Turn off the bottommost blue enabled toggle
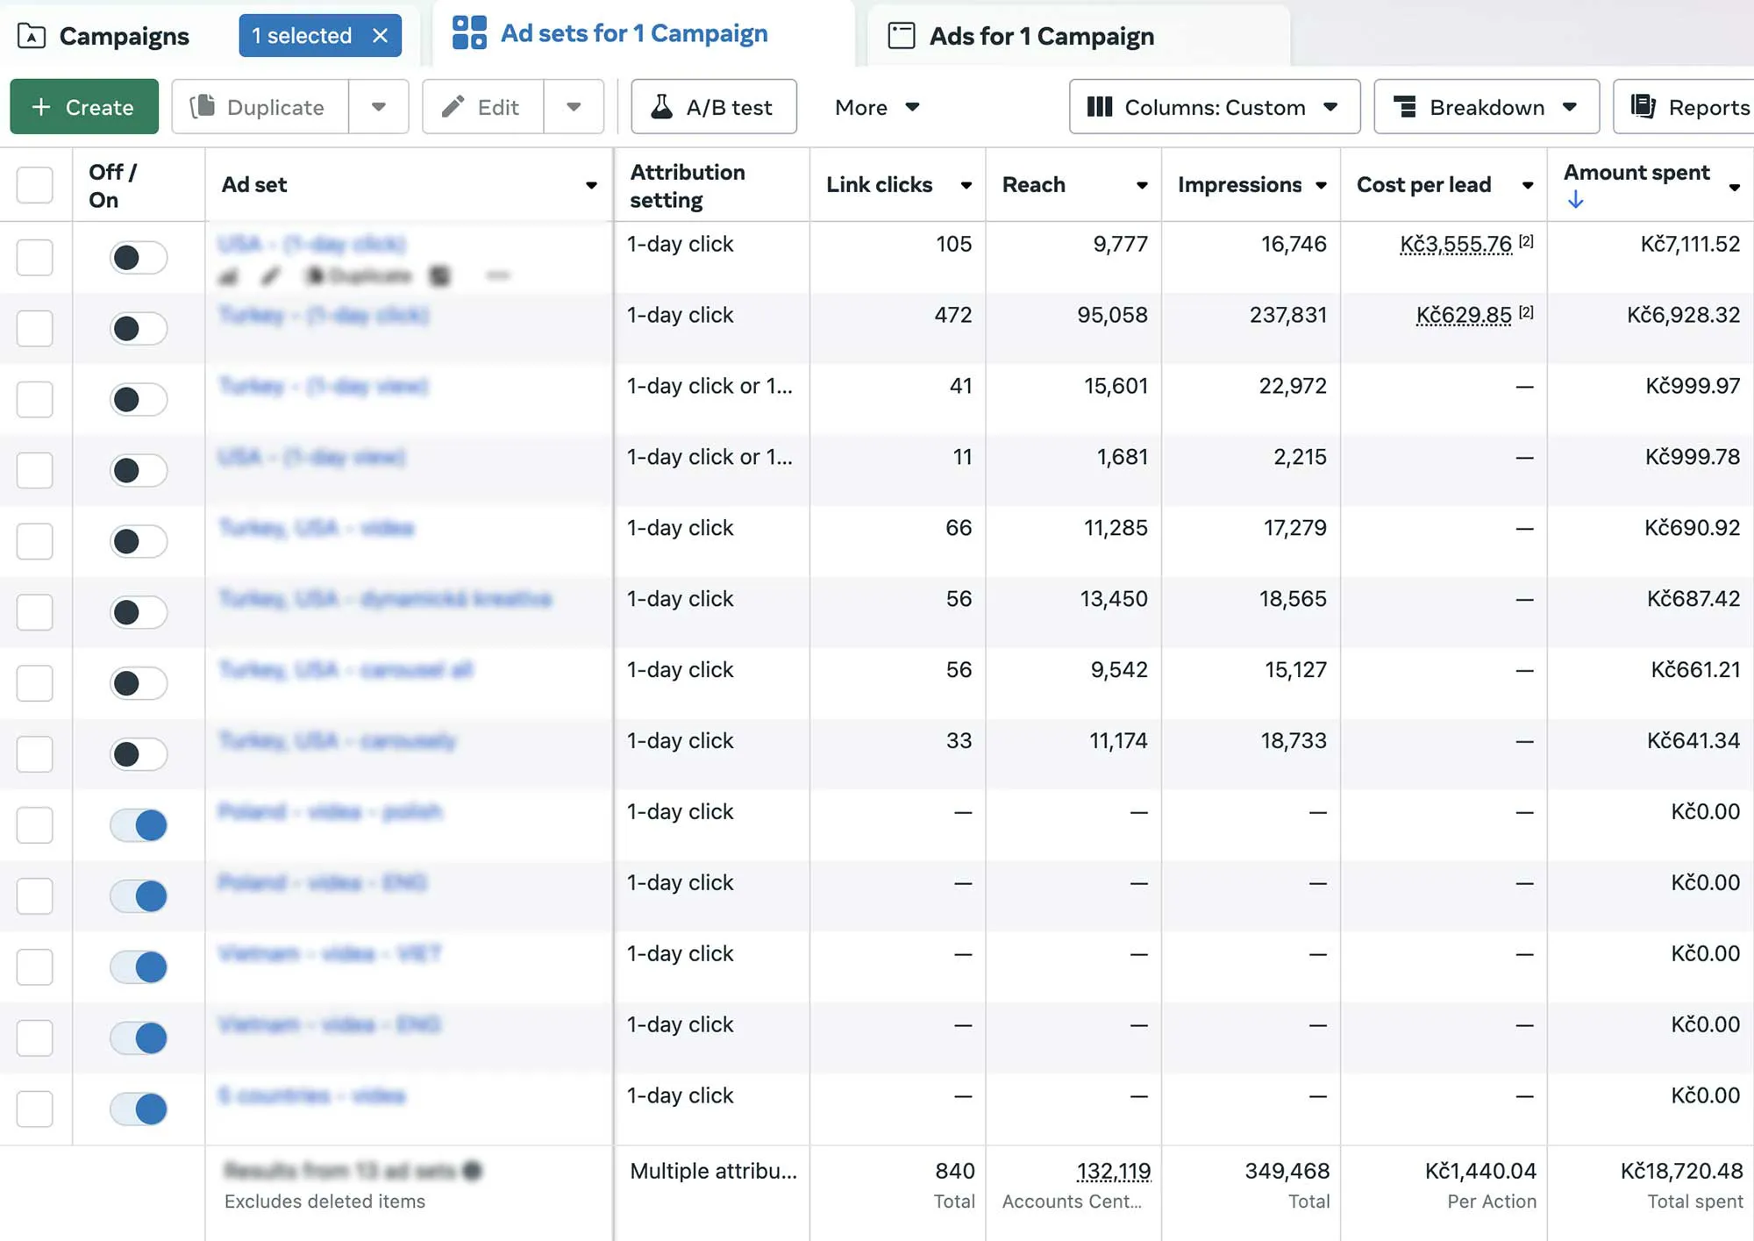 point(139,1109)
